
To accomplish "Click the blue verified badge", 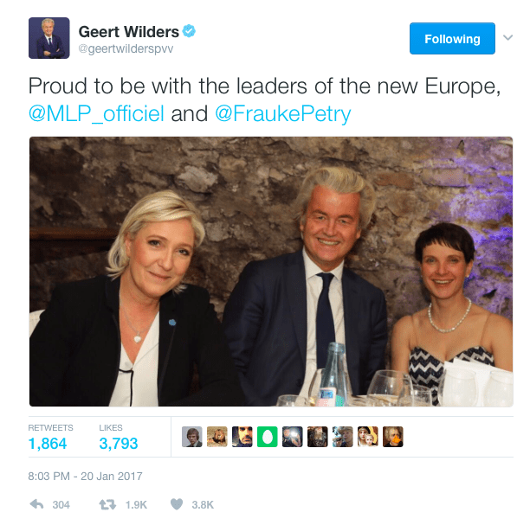I will 189,31.
